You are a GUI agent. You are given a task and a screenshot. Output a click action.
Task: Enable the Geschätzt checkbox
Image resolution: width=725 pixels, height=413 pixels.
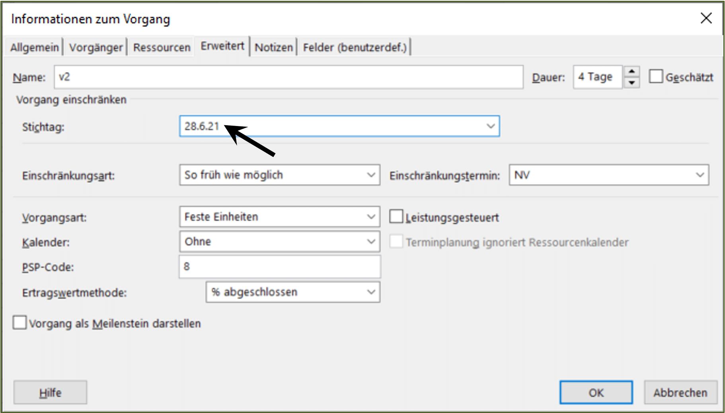pyautogui.click(x=656, y=76)
